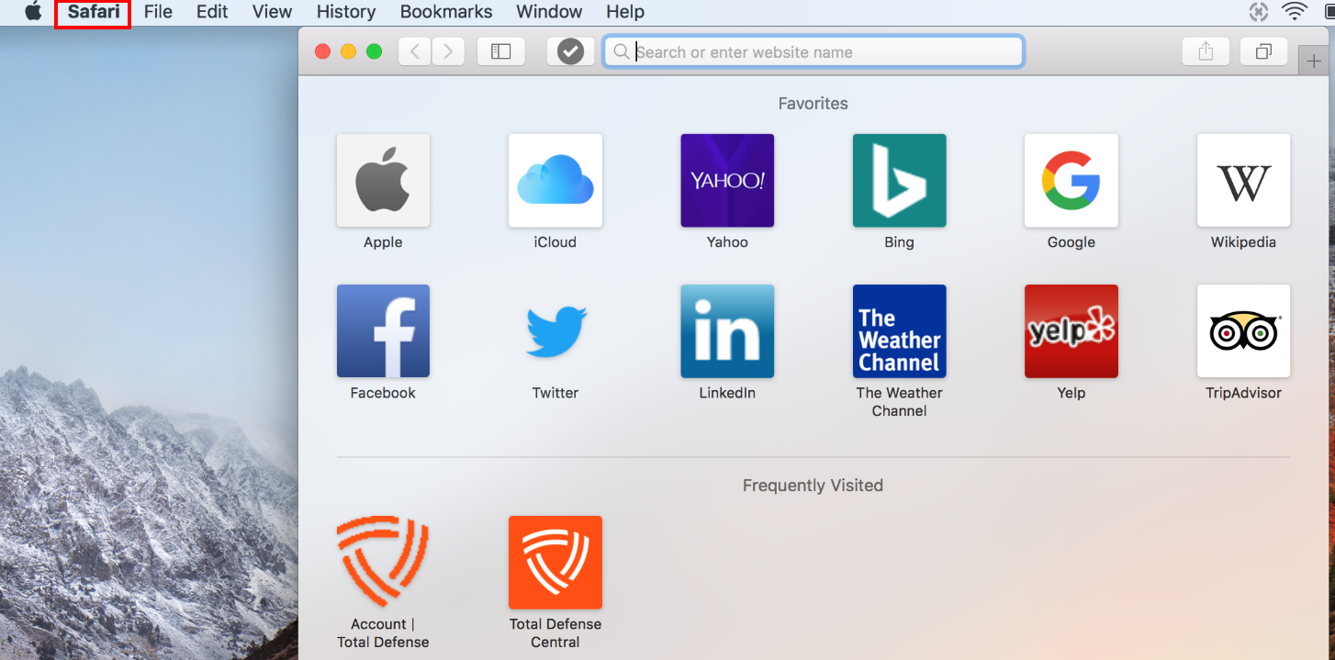Open the Google favorite tile
Viewport: 1335px width, 660px height.
tap(1071, 181)
